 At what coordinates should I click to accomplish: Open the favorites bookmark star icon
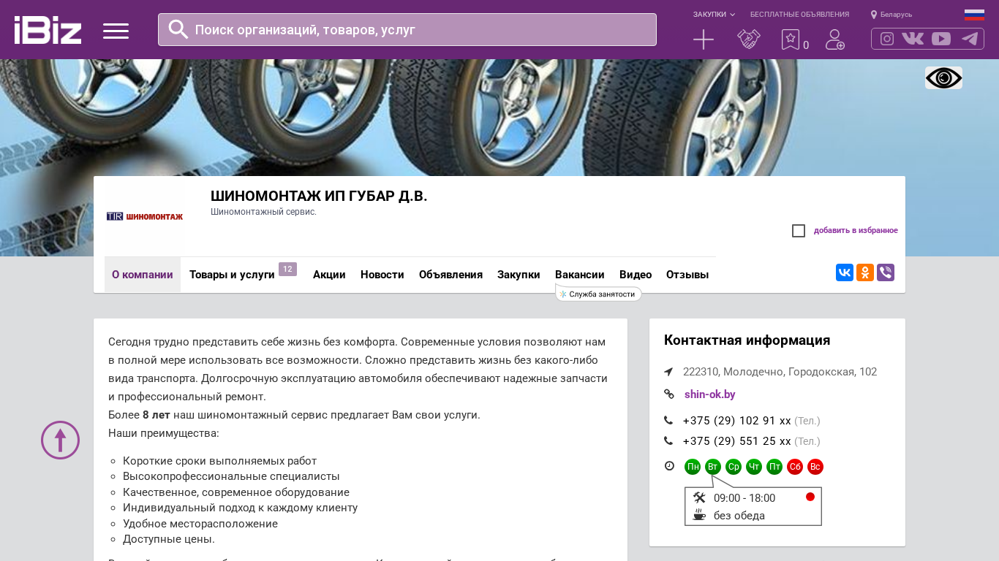pos(791,39)
